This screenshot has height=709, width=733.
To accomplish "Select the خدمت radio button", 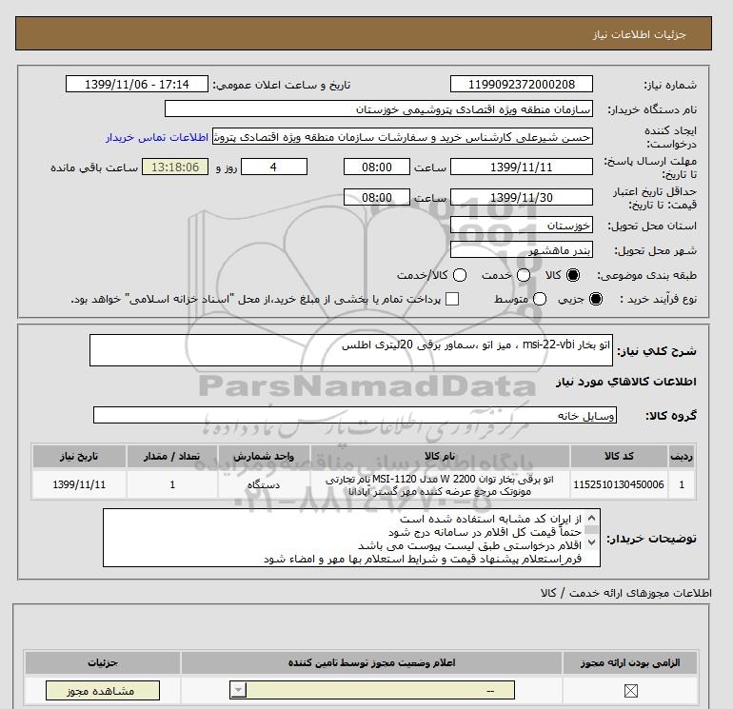I will point(524,275).
